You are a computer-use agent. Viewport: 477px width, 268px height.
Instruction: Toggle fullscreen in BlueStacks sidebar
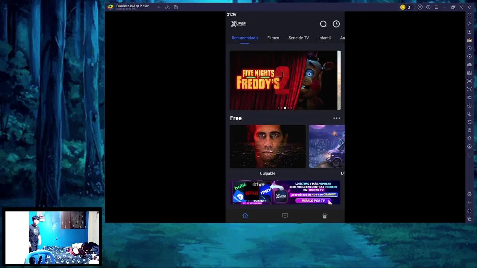click(470, 15)
